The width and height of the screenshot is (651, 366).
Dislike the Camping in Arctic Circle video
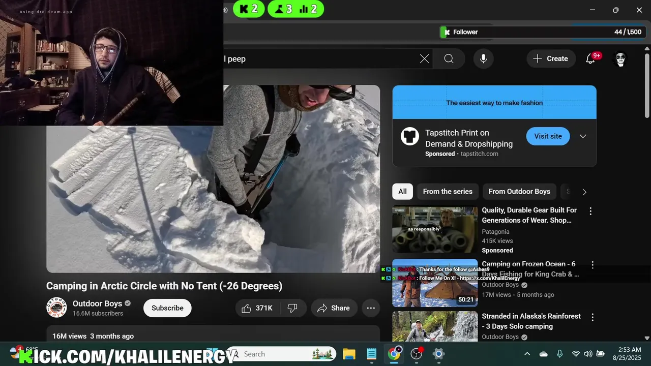292,308
